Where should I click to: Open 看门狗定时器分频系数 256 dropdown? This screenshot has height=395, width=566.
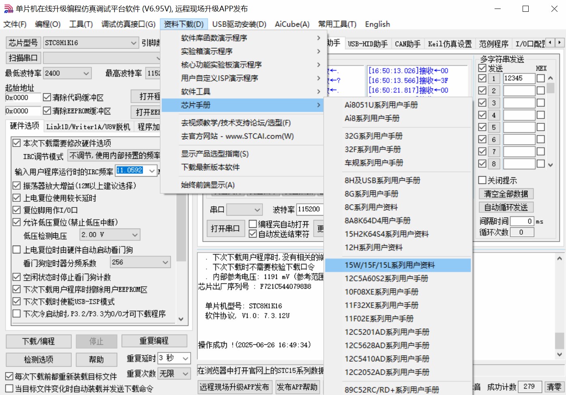[x=140, y=262]
